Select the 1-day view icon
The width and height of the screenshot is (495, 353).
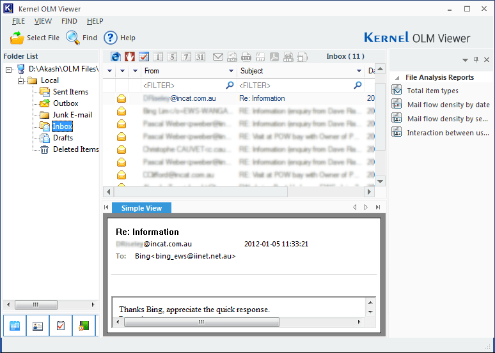pyautogui.click(x=158, y=57)
